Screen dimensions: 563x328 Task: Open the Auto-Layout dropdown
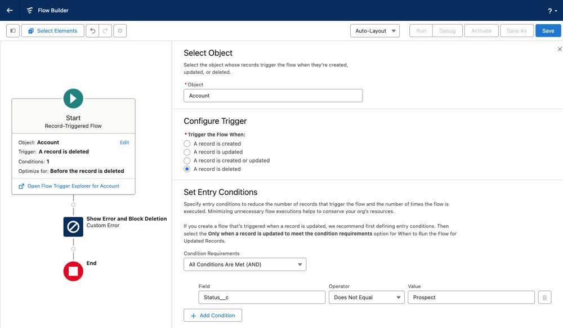[375, 31]
